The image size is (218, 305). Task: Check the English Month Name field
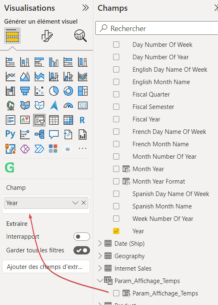116,82
